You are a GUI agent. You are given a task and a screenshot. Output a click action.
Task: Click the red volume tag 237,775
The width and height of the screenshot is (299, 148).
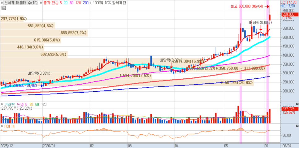pyautogui.click(x=290, y=109)
